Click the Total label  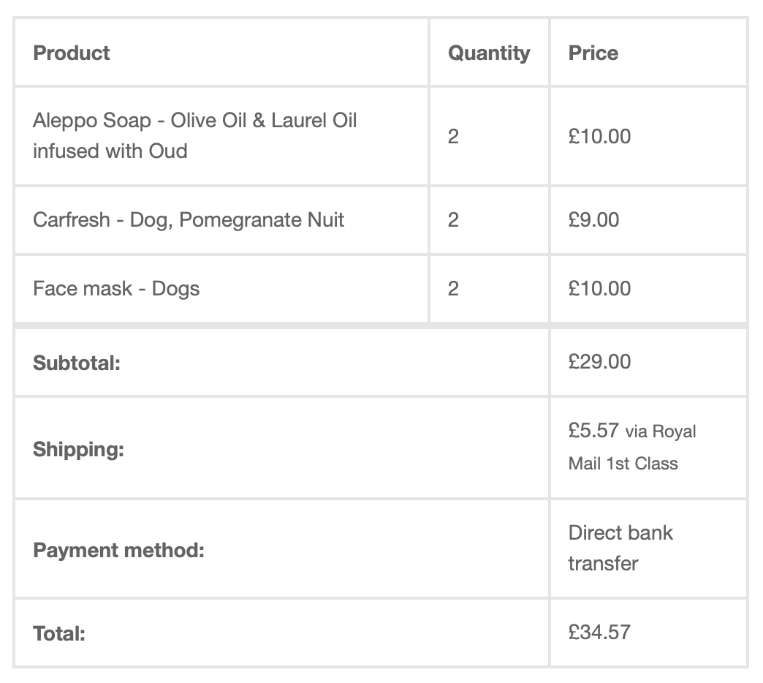coord(59,633)
